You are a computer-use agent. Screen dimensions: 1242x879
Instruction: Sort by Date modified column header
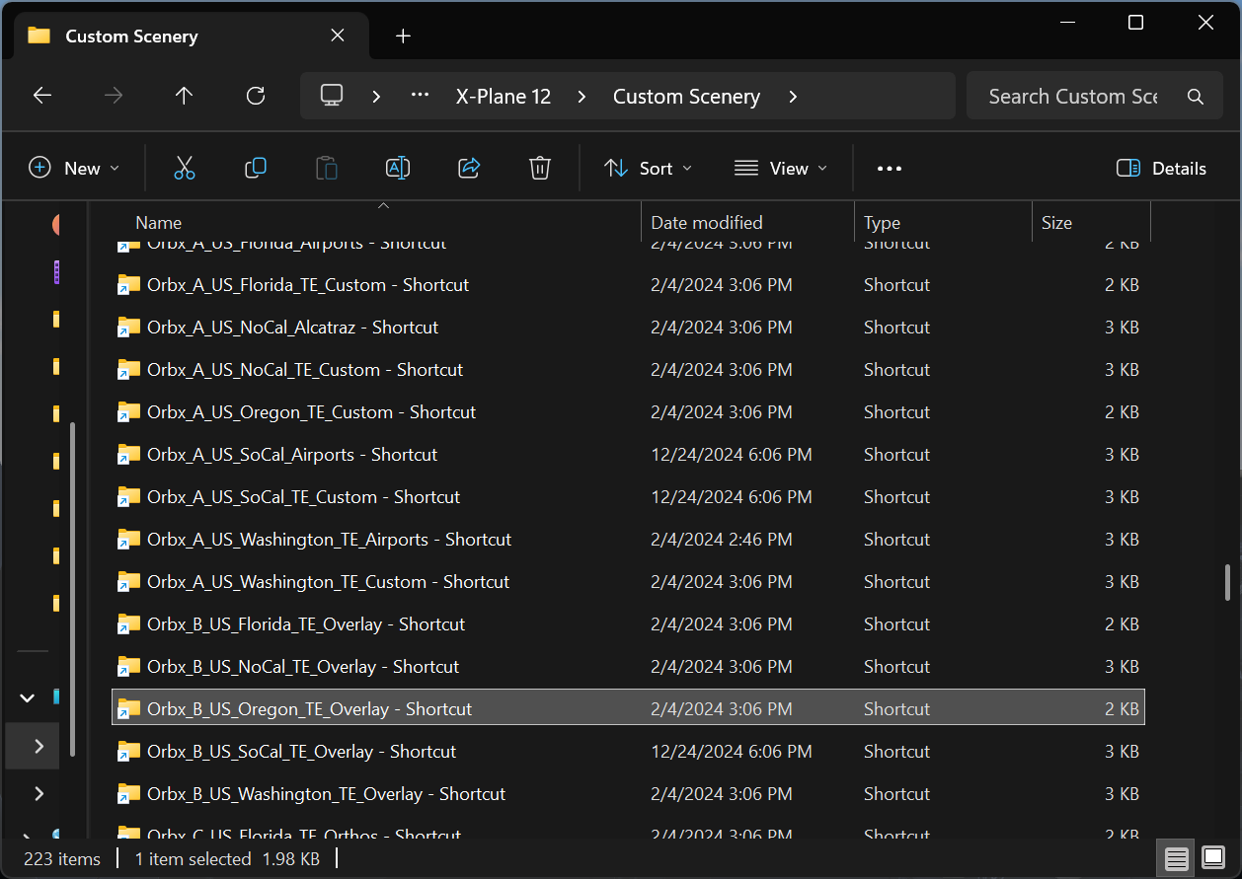[747, 222]
